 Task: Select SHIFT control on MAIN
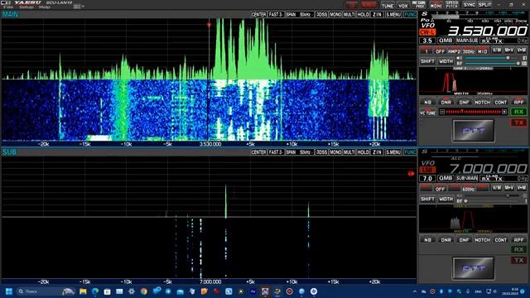pos(427,61)
